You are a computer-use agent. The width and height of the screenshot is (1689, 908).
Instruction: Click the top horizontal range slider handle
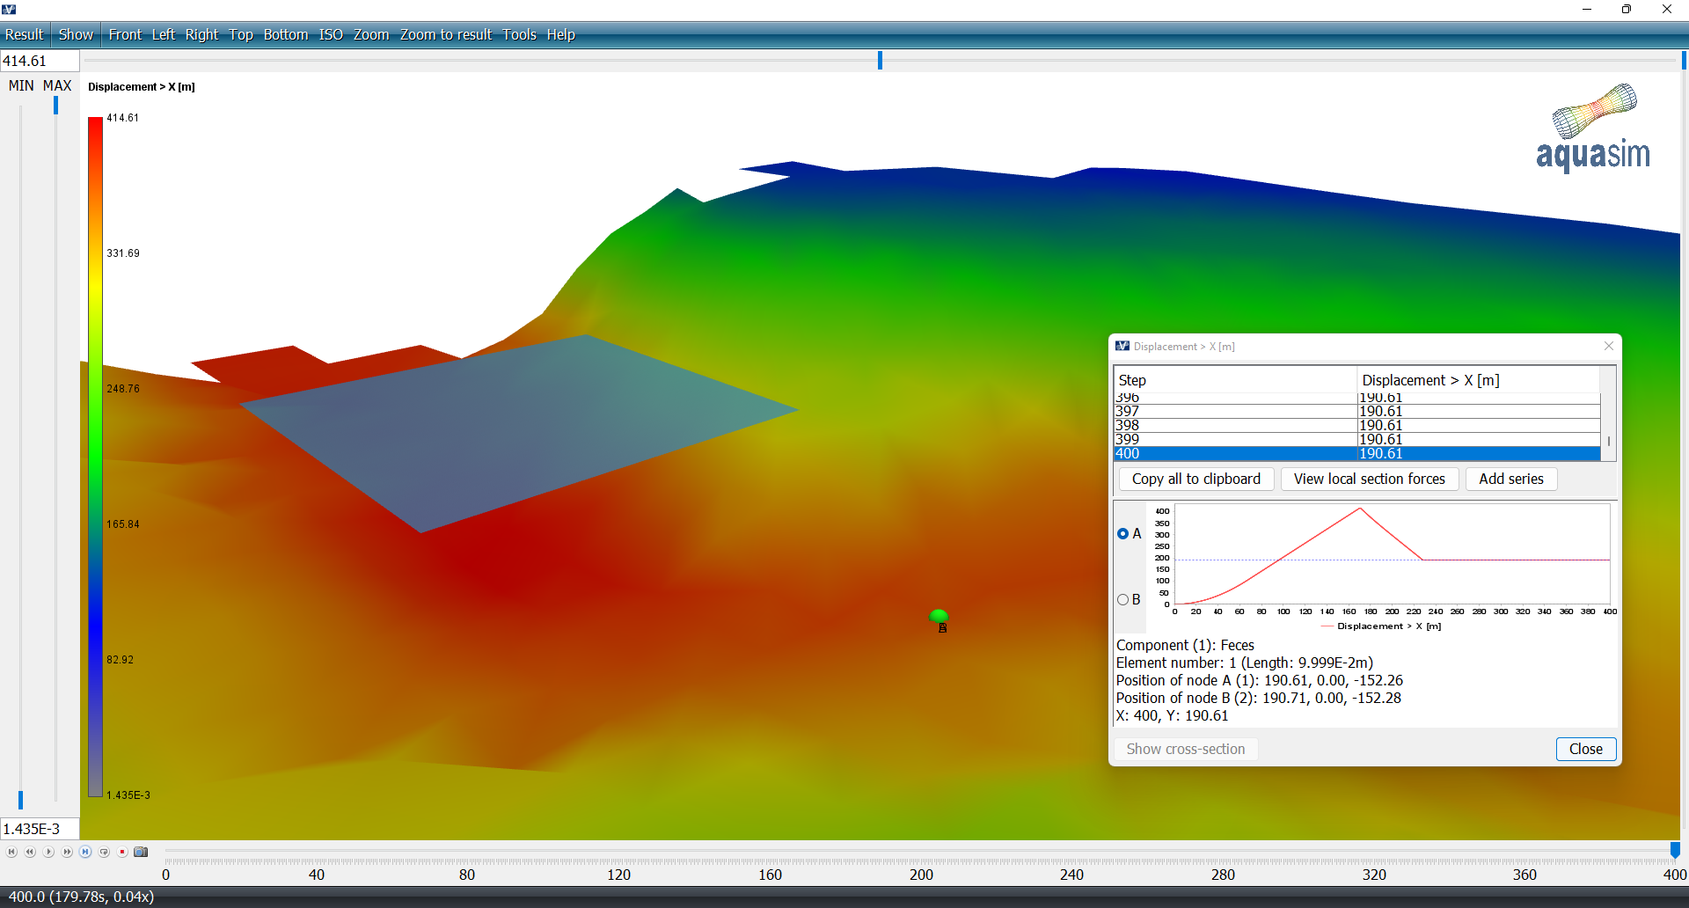[880, 60]
